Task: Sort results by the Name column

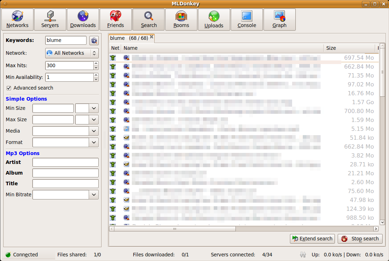Action: click(222, 48)
